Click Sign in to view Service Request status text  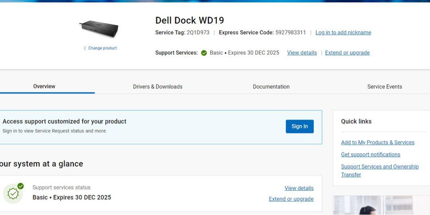coord(55,131)
